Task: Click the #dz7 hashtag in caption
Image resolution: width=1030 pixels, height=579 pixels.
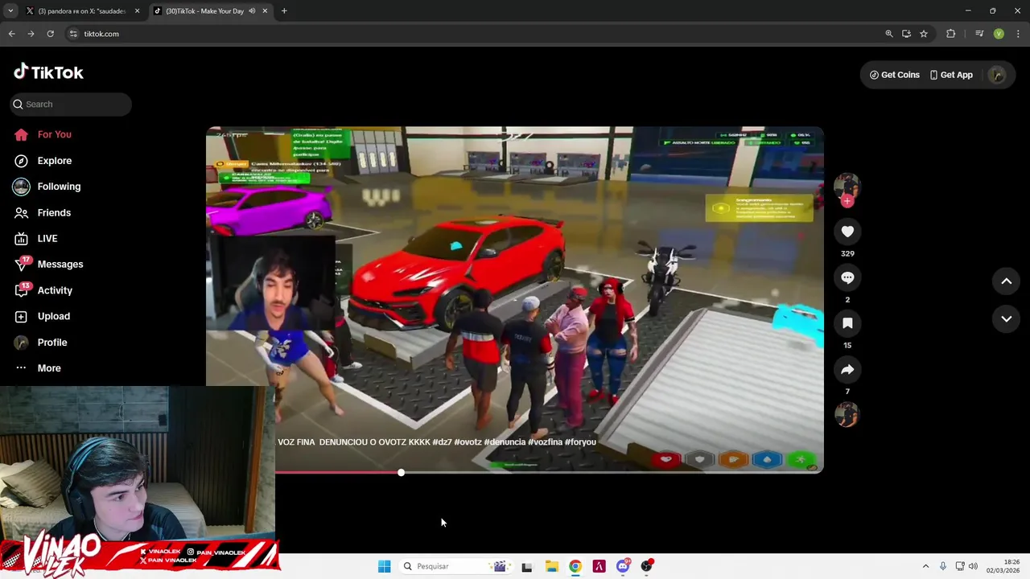Action: pyautogui.click(x=442, y=442)
